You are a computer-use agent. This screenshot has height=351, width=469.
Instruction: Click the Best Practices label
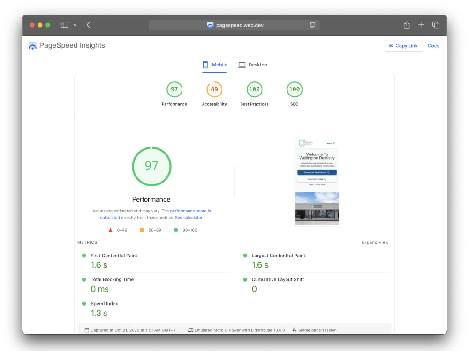pyautogui.click(x=255, y=104)
